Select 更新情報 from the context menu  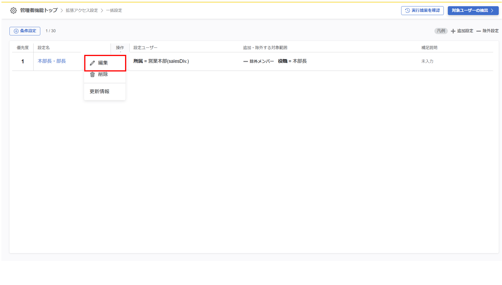click(105, 91)
